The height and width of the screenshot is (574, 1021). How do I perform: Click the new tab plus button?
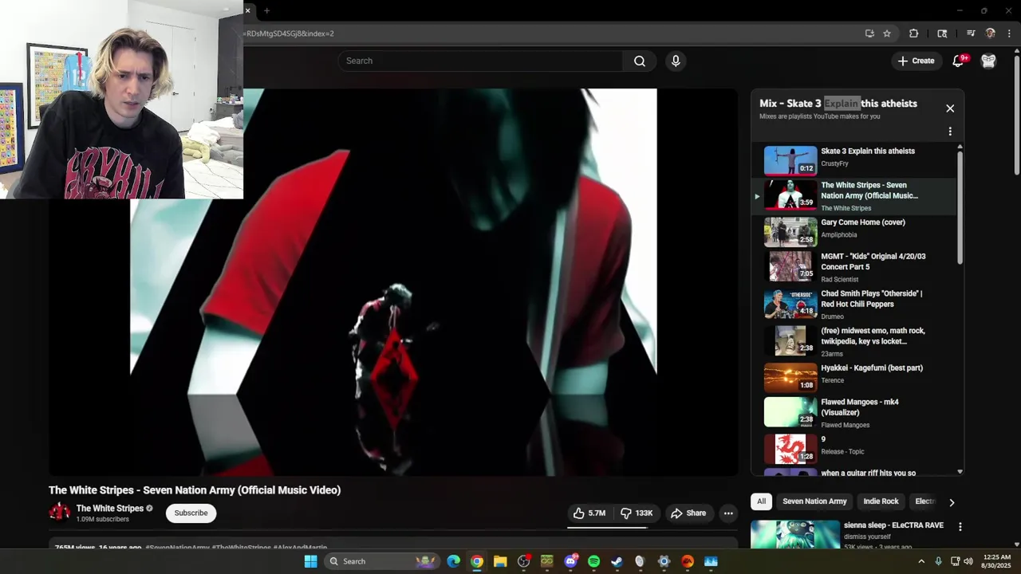point(266,10)
